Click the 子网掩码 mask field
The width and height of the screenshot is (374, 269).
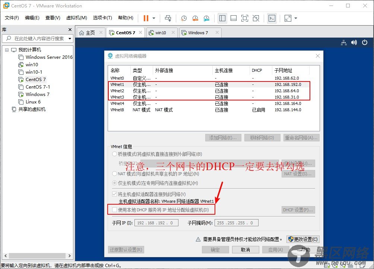click(x=237, y=223)
